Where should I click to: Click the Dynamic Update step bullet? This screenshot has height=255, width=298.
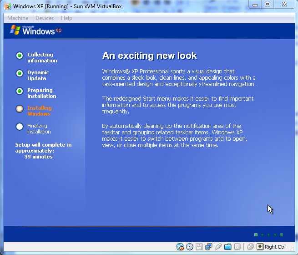pos(20,73)
